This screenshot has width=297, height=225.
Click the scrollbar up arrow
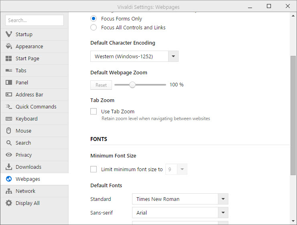293,16
